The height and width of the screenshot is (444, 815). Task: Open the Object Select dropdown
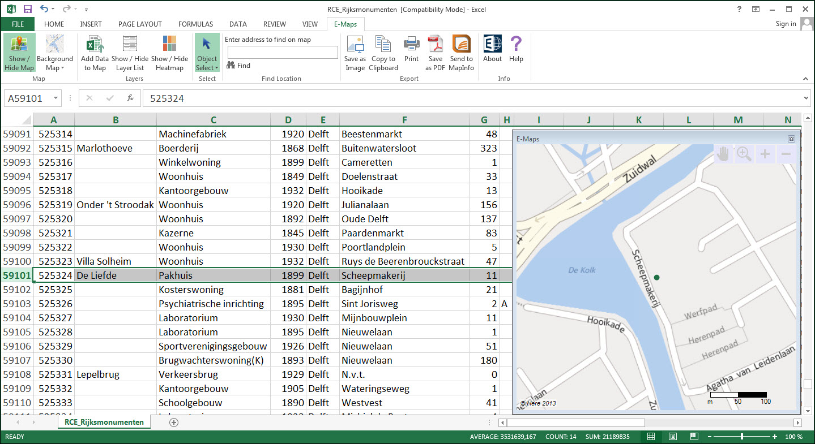tap(207, 53)
